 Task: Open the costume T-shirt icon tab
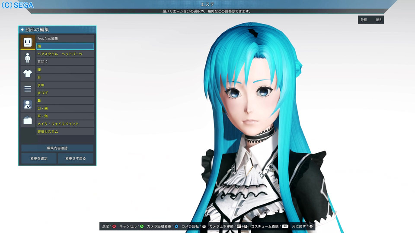[x=28, y=73]
